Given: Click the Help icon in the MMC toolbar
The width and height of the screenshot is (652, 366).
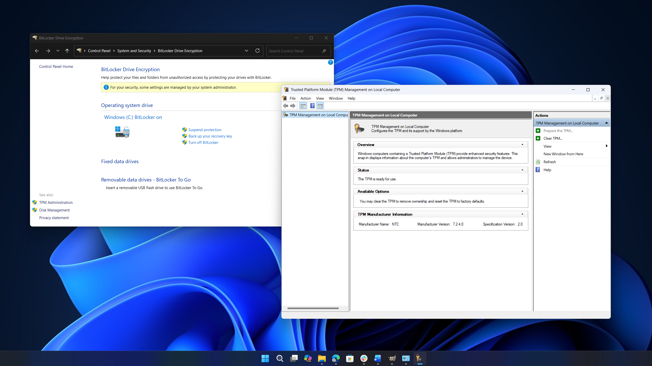Looking at the screenshot, I should [312, 105].
